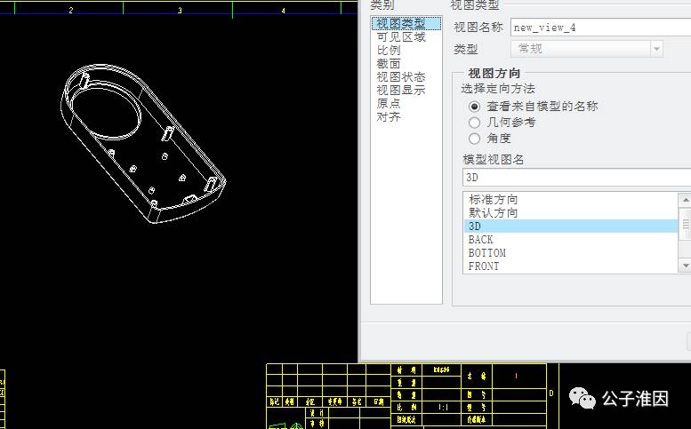This screenshot has height=429, width=691.
Task: Choose 3D in model view list
Action: (571, 226)
